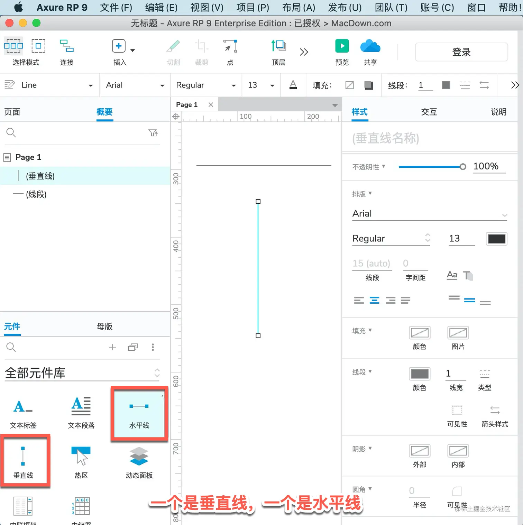
Task: Close the Page 1 canvas tab
Action: 211,104
